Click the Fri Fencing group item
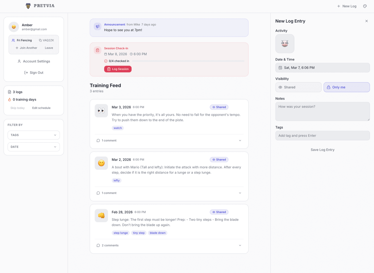 (x=24, y=40)
